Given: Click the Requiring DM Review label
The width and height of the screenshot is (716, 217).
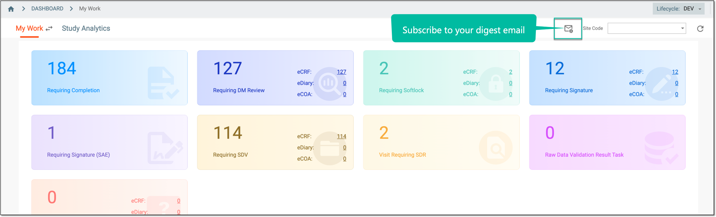Looking at the screenshot, I should [239, 90].
